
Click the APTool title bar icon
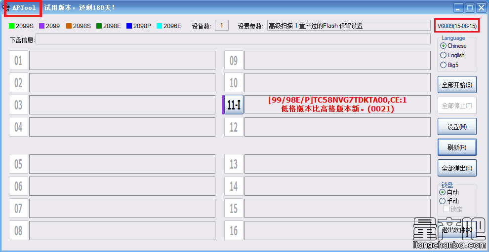pyautogui.click(x=6, y=8)
